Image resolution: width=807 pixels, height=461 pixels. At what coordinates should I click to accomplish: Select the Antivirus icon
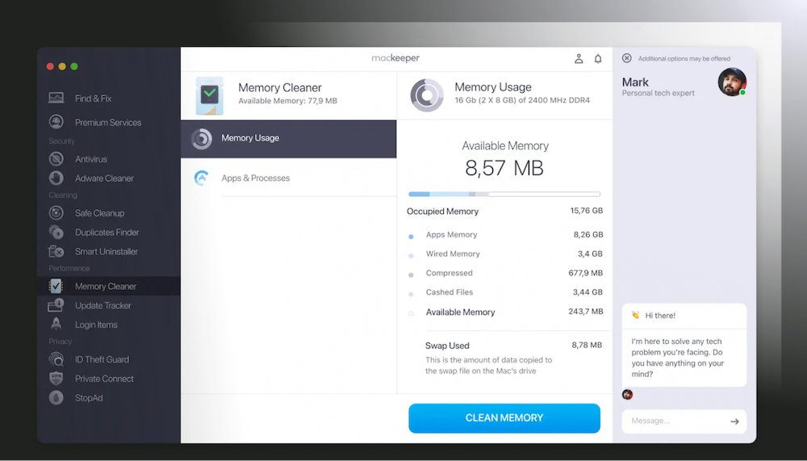point(56,159)
